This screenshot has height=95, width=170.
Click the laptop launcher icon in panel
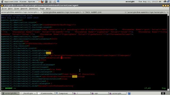[54, 2]
